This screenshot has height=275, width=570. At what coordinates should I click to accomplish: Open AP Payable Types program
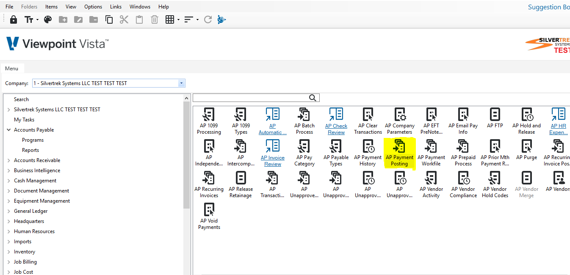[x=336, y=153]
